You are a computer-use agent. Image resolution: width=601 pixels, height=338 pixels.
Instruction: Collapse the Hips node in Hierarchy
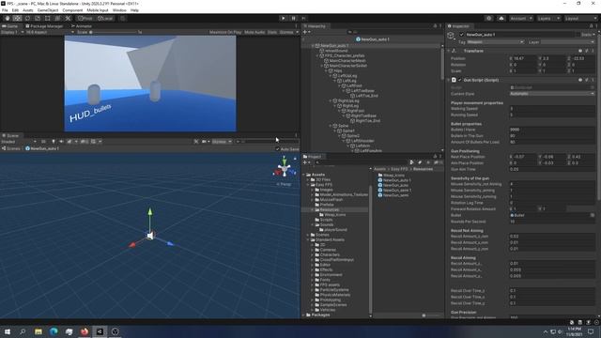(x=327, y=70)
